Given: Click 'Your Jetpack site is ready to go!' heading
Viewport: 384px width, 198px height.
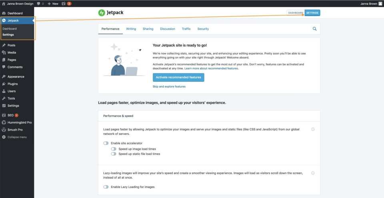Looking at the screenshot, I should pyautogui.click(x=180, y=45).
